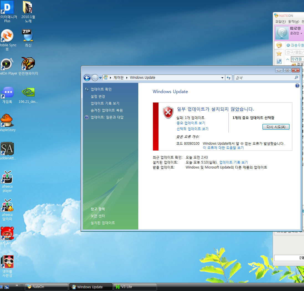Expand the 제어판 breadcrumb arrow
The image size is (304, 291).
pyautogui.click(x=111, y=78)
